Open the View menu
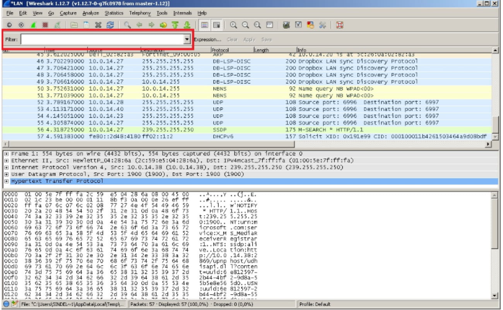 38,13
